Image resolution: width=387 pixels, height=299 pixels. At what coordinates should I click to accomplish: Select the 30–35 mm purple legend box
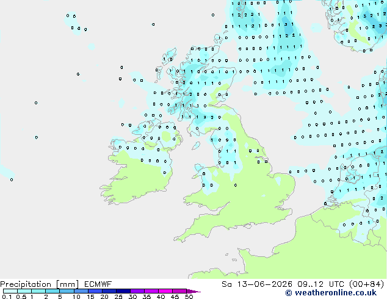(x=137, y=291)
